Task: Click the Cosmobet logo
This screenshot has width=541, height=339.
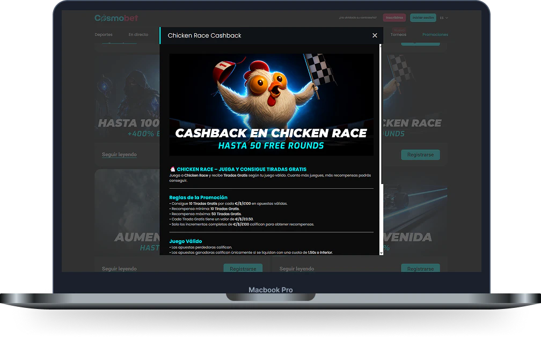Action: (116, 18)
